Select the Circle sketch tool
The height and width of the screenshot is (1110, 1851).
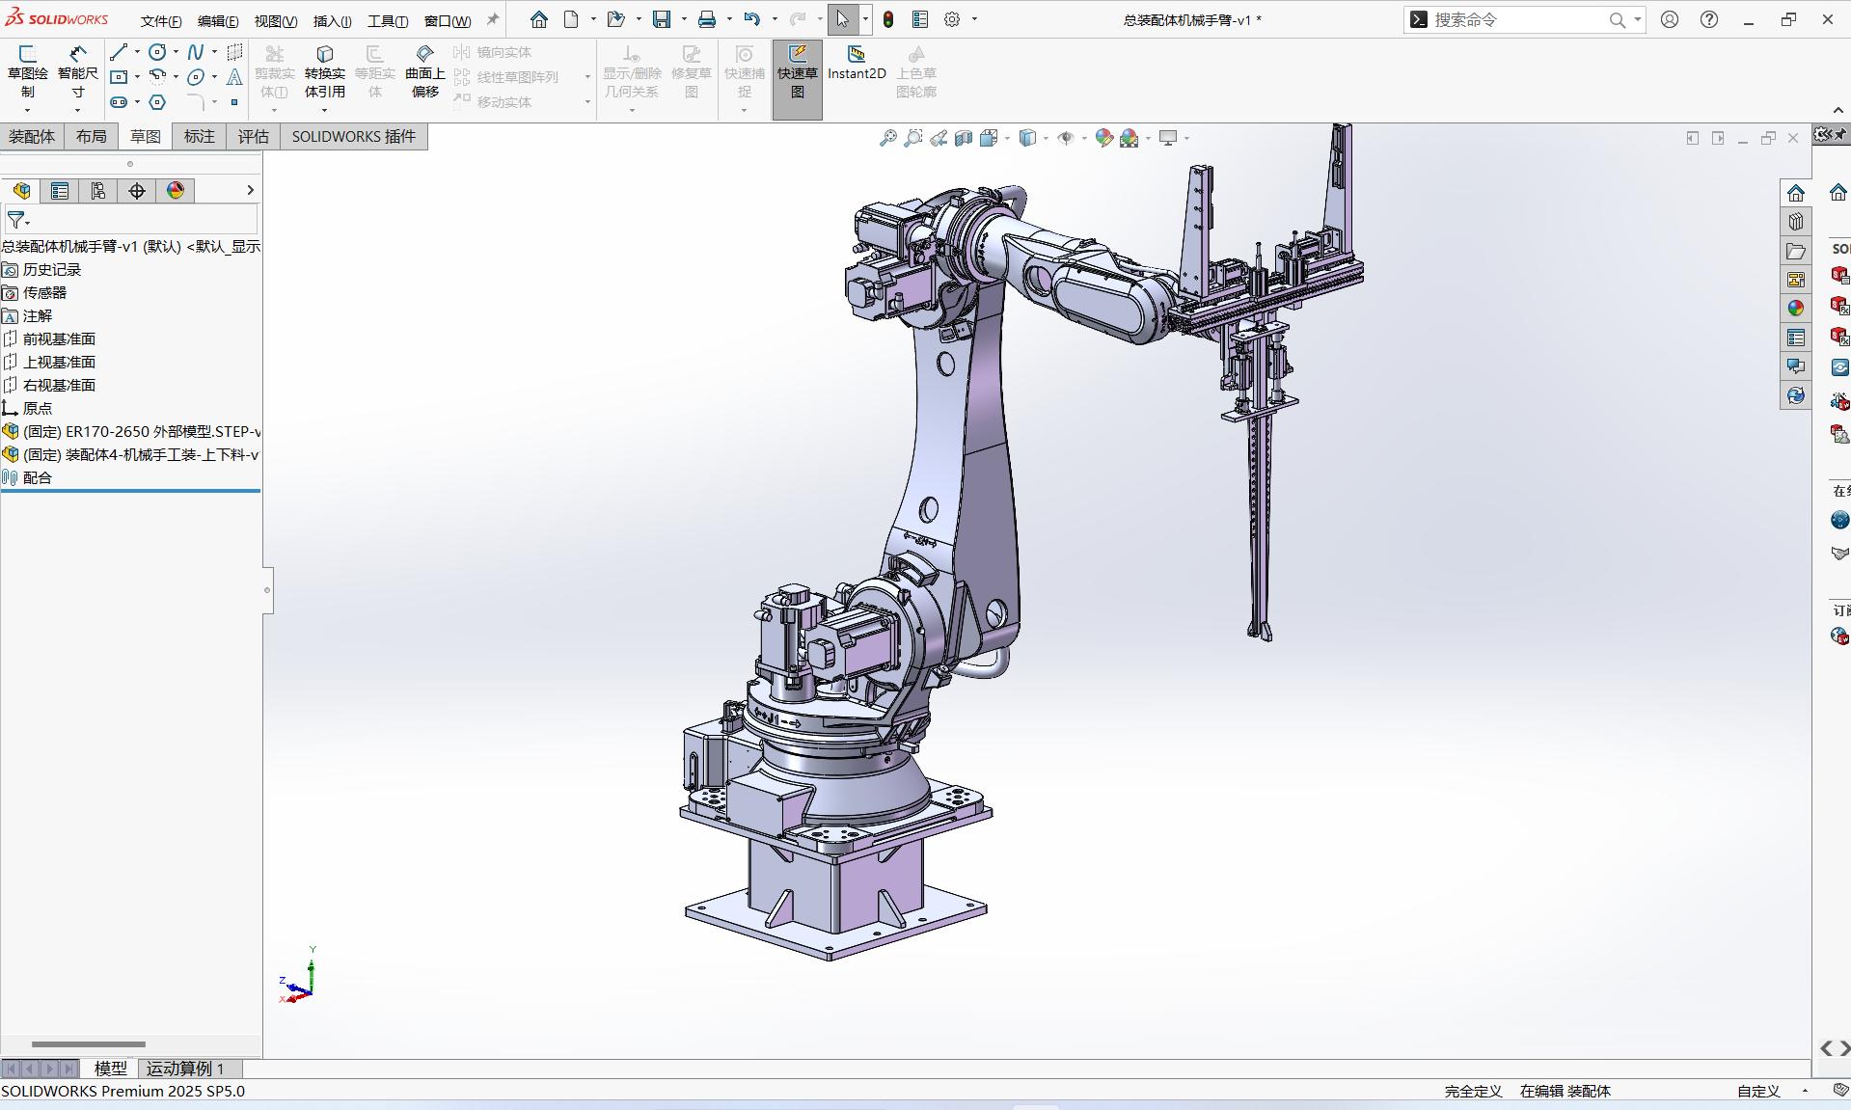point(157,52)
